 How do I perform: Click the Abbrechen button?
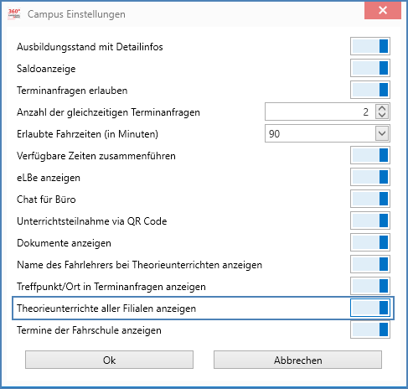point(297,360)
